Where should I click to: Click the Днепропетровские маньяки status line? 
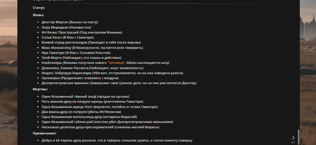[x=119, y=83]
